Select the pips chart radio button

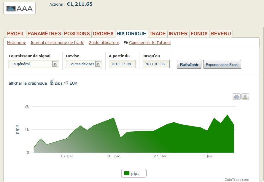52,83
